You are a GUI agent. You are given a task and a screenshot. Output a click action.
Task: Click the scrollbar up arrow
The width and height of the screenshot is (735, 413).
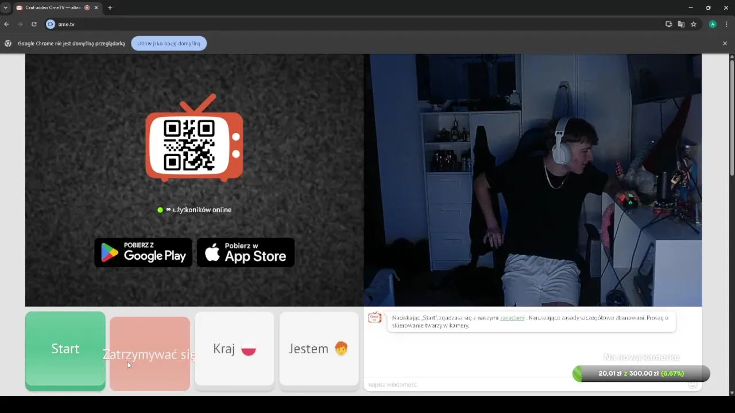732,57
